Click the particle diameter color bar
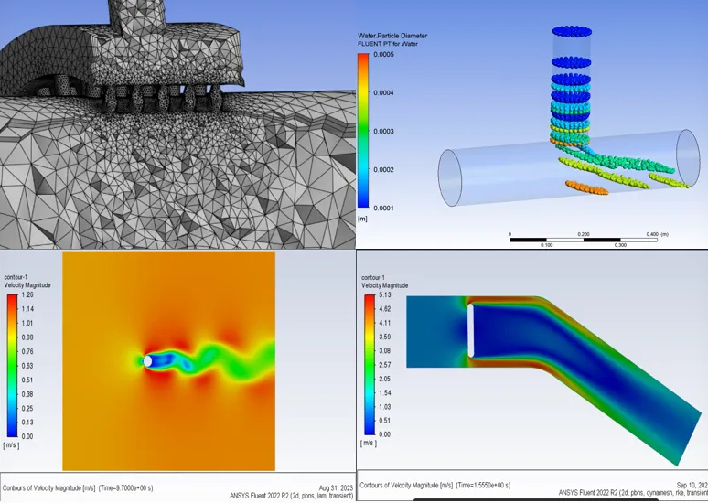This screenshot has width=708, height=503. pos(363,131)
